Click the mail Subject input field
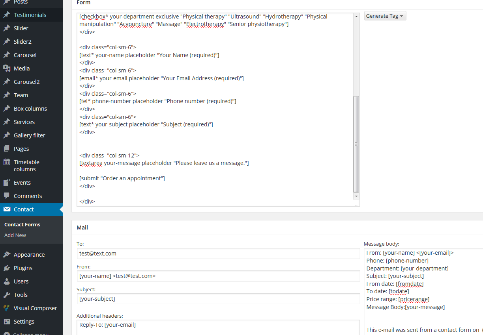The width and height of the screenshot is (483, 335). click(x=218, y=299)
